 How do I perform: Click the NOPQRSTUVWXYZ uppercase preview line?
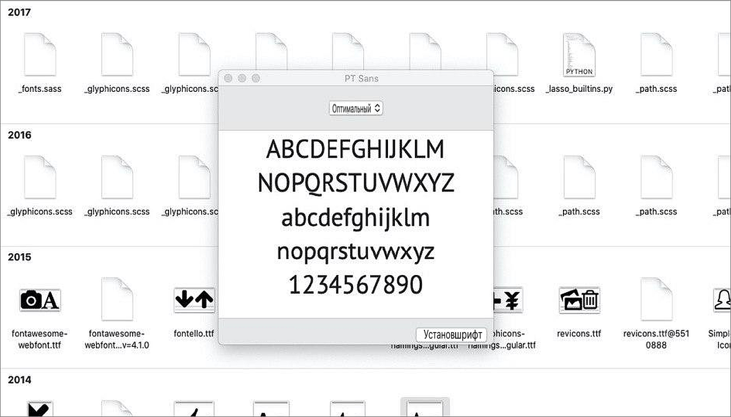356,183
